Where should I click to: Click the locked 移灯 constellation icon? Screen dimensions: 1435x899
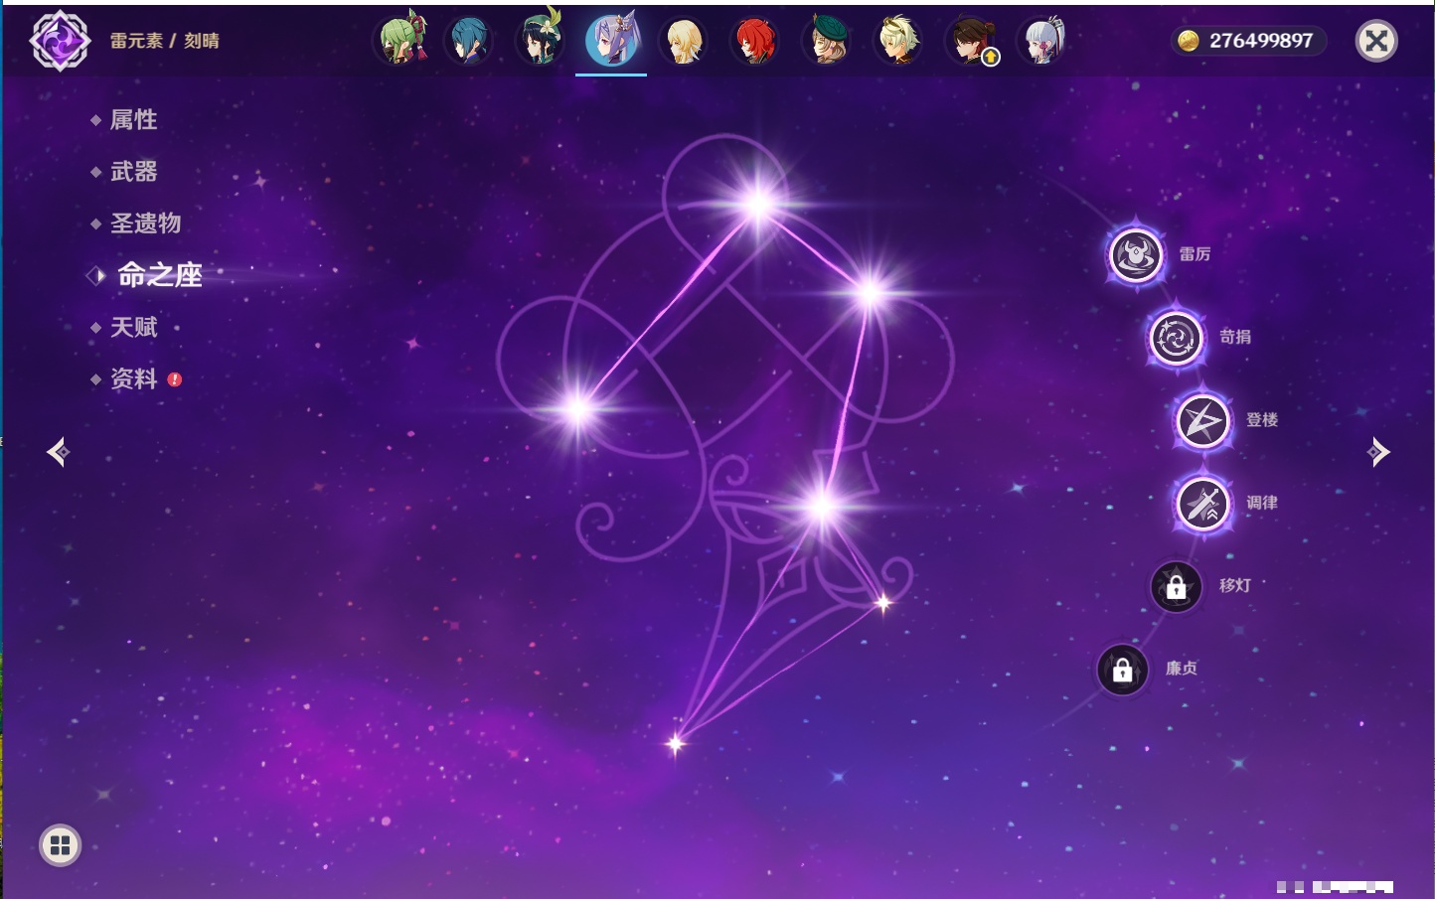point(1176,586)
